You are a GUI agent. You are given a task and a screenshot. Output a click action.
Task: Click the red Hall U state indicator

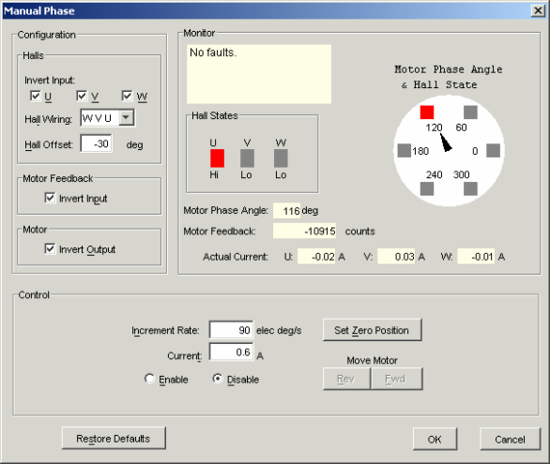217,158
